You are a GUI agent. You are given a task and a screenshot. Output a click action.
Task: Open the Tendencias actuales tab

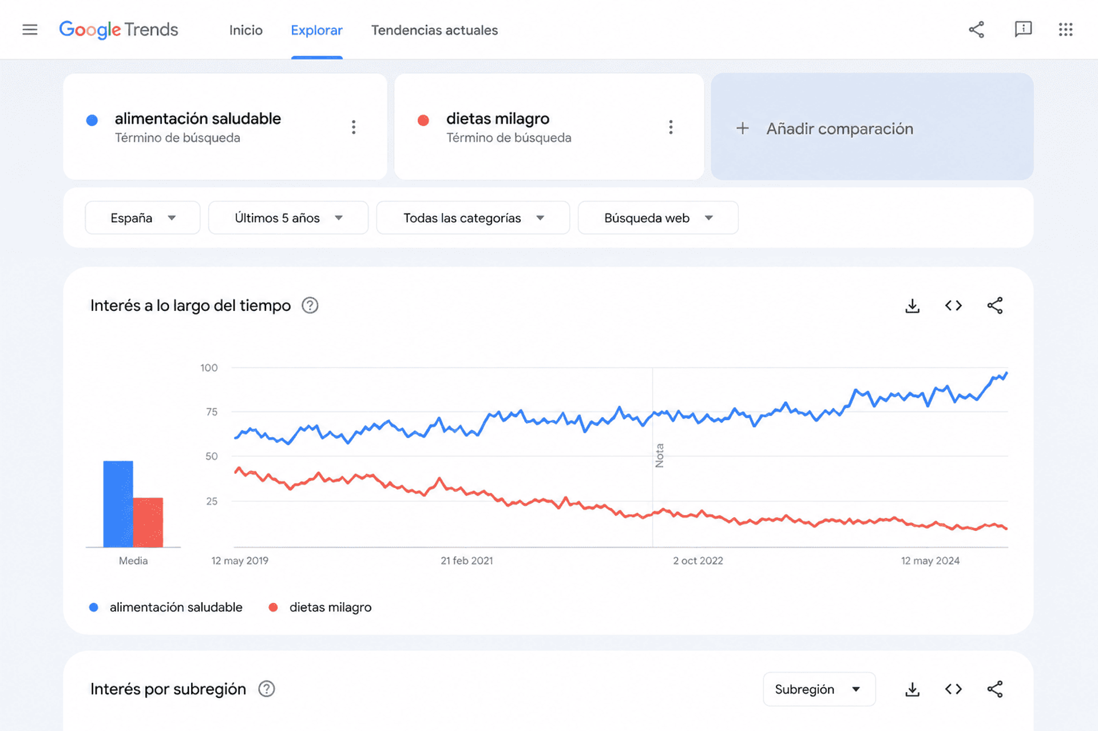434,30
